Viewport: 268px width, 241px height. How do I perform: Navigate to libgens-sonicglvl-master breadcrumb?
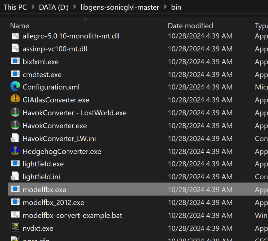point(120,7)
